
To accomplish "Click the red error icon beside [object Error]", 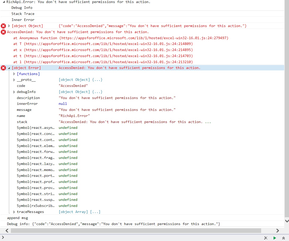I will [3, 67].
